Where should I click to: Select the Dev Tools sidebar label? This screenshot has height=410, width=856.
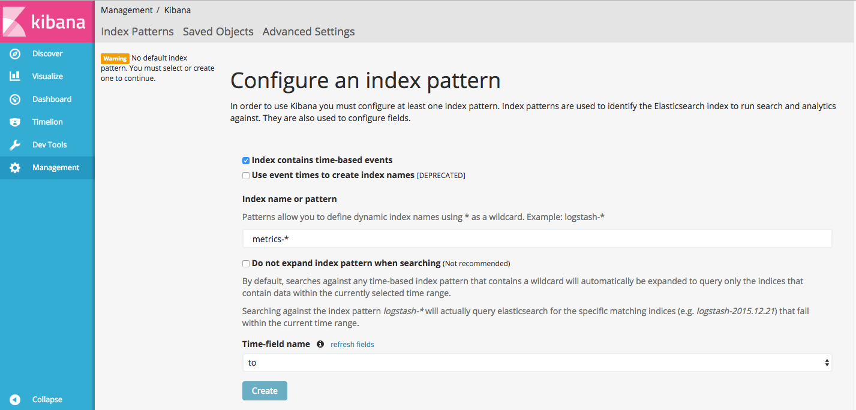(50, 144)
